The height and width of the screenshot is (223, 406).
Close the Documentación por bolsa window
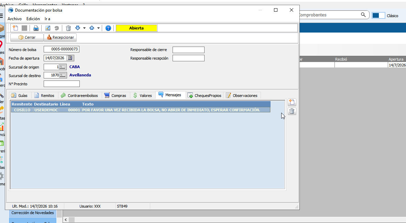291,10
